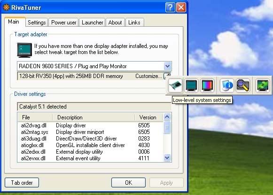This screenshot has width=273, height=195.
Task: Open the Customize arrow button
Action: click(x=167, y=76)
